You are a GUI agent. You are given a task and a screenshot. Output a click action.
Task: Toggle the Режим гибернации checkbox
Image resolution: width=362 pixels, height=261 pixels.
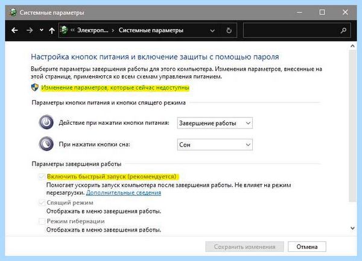pyautogui.click(x=42, y=221)
